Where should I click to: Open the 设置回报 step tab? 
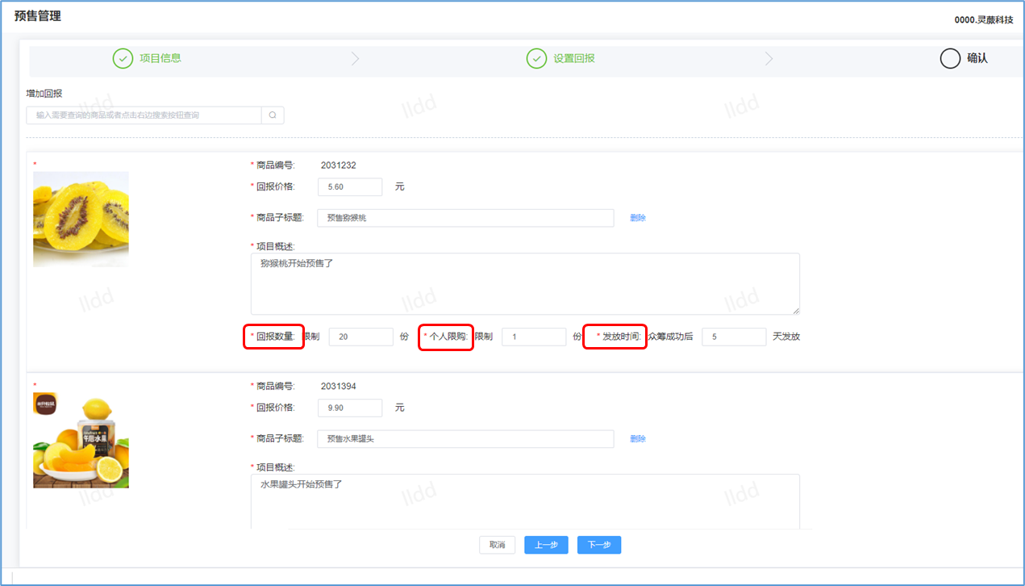tap(573, 58)
